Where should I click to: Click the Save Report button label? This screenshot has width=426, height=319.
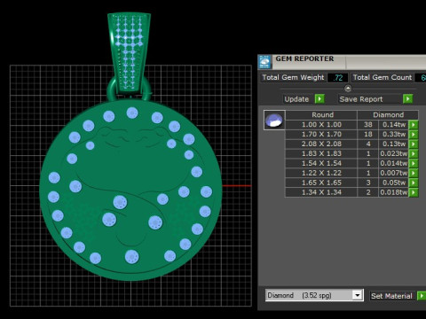pyautogui.click(x=361, y=99)
